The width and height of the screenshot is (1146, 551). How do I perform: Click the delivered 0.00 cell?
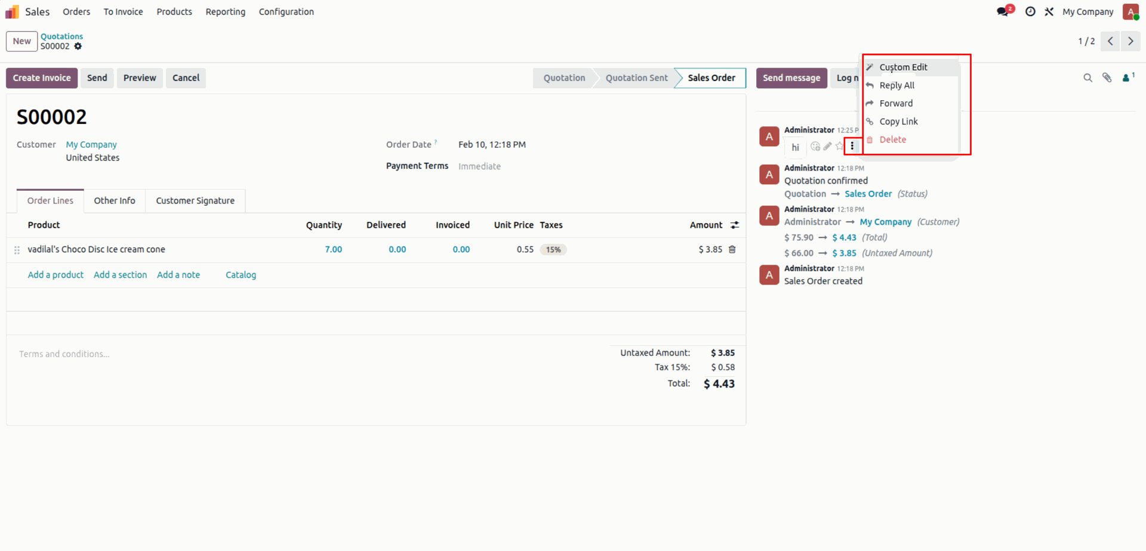click(x=397, y=250)
